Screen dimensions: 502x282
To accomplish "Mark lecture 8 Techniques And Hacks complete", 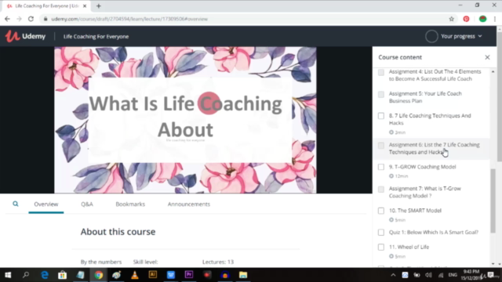I will pyautogui.click(x=381, y=116).
